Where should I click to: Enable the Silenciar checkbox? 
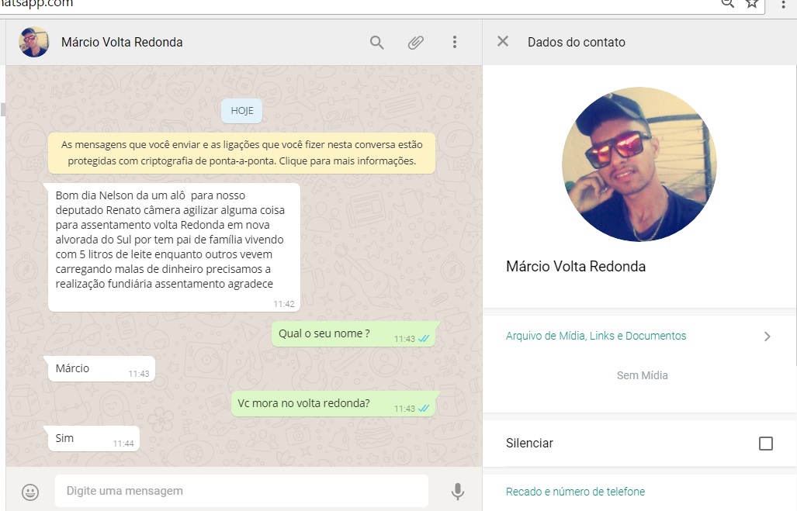[765, 444]
